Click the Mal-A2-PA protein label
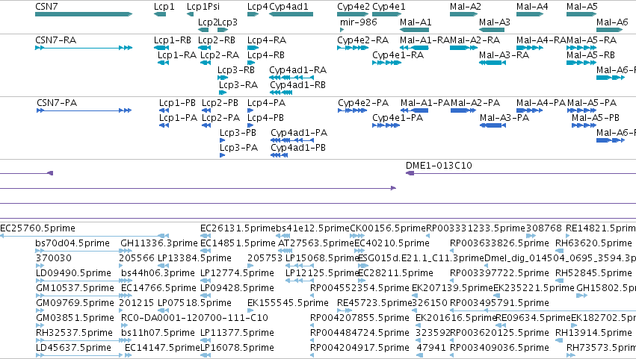The height and width of the screenshot is (359, 636). click(475, 103)
